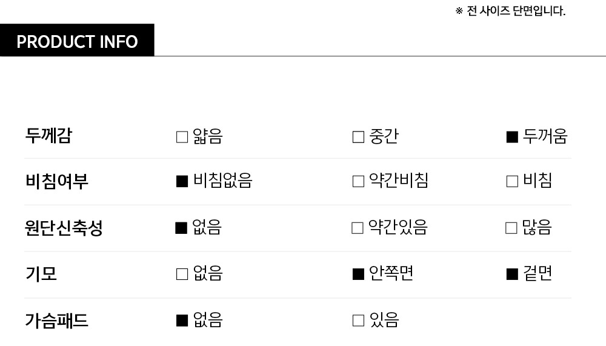The width and height of the screenshot is (606, 346).
Task: Check the 있음 chest pad checkbox
Action: point(358,321)
